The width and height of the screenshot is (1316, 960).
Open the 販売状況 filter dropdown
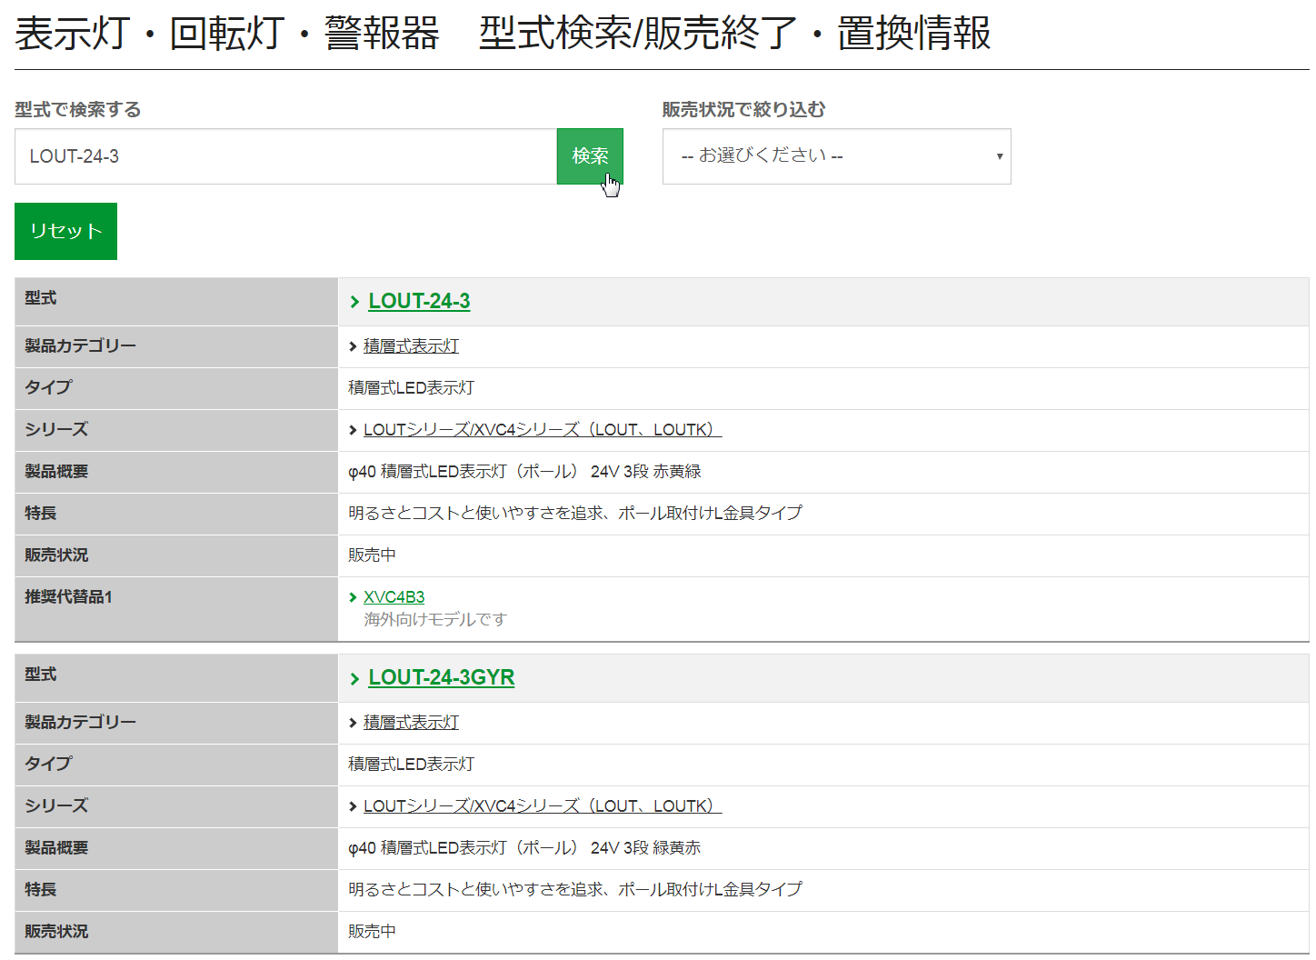pos(835,156)
